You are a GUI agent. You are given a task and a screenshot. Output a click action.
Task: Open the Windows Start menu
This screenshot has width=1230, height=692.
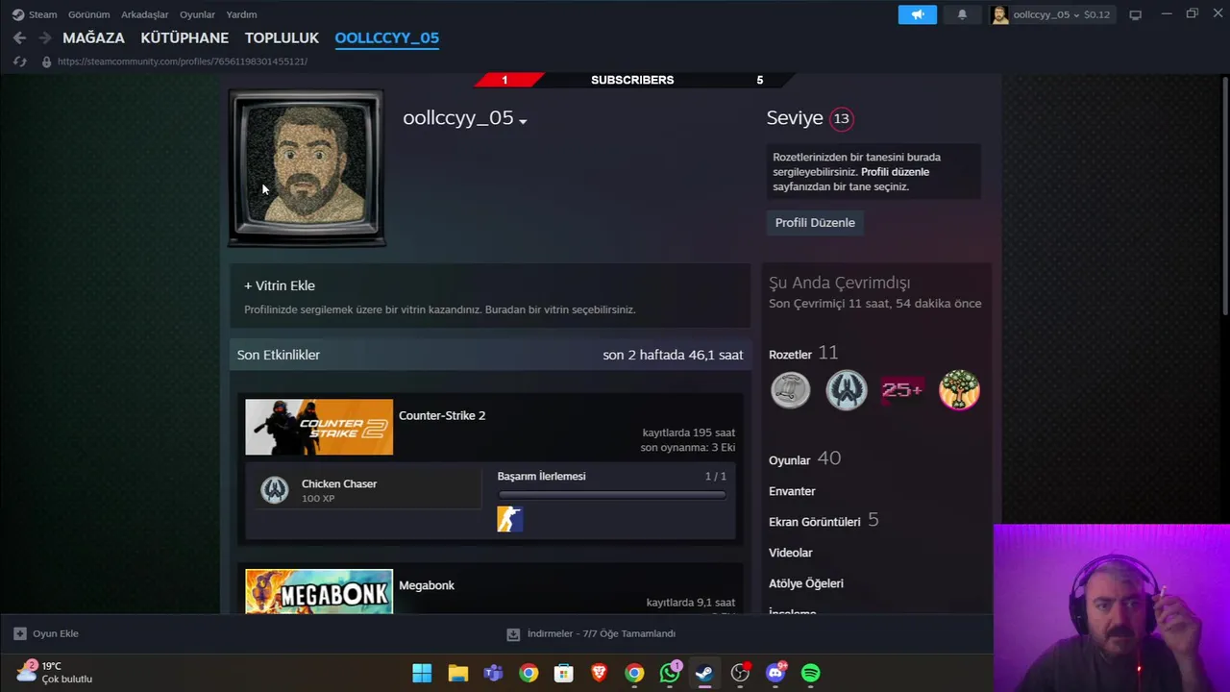(422, 673)
